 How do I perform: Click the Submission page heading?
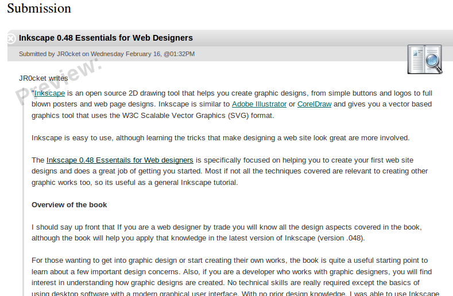coord(39,8)
